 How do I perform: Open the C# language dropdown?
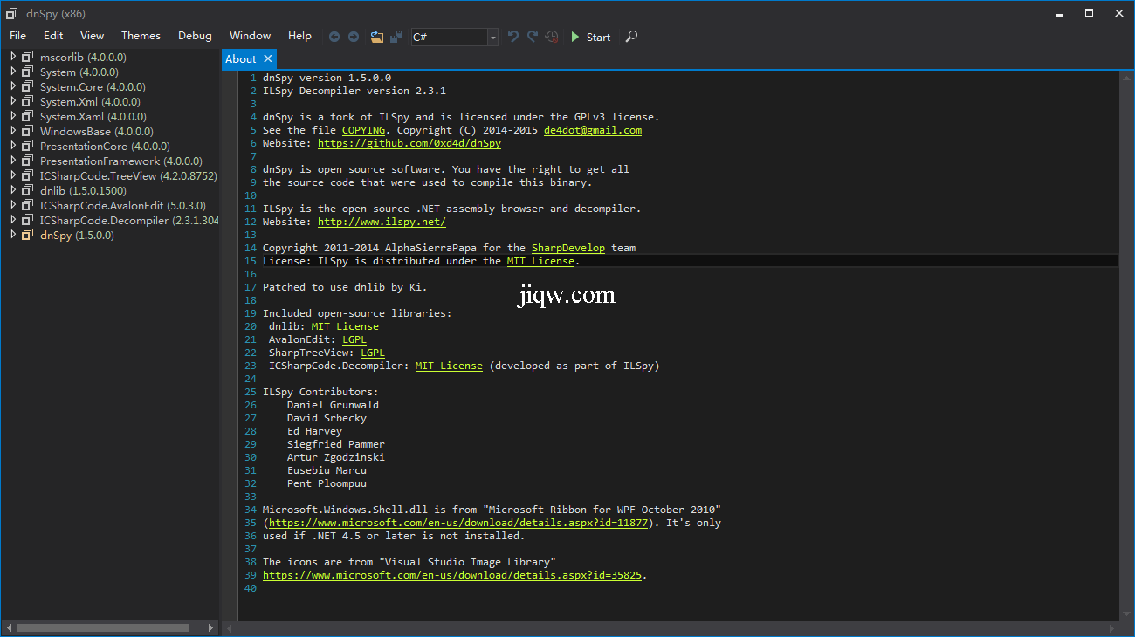(493, 37)
